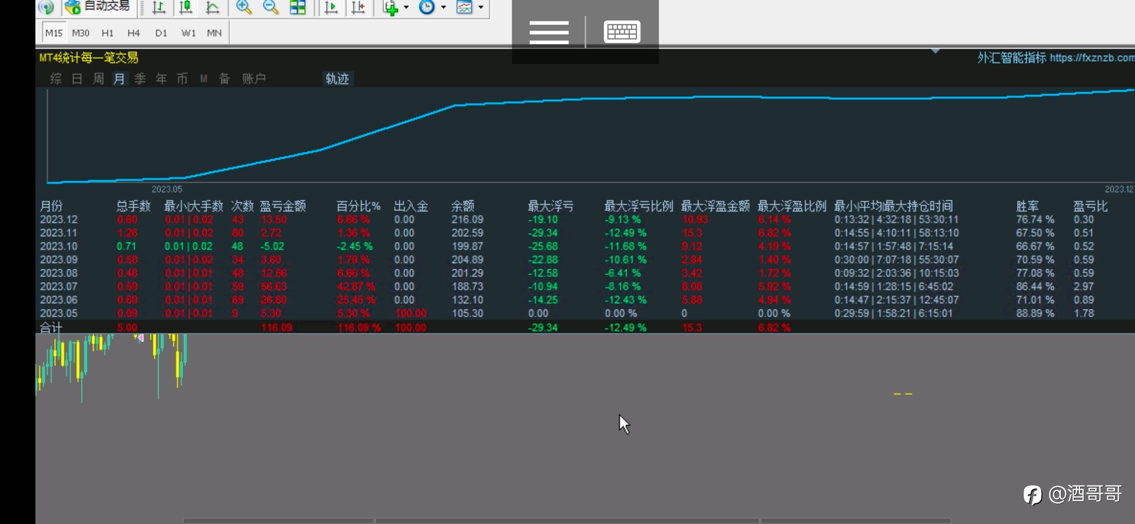Select the 周 weekly statistics tab
Screen dimensions: 1135x524
(x=98, y=79)
